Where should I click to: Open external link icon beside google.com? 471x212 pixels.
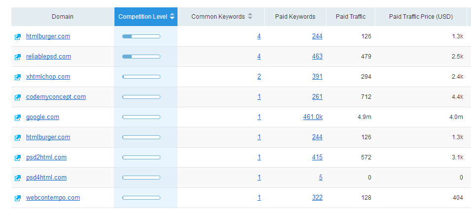tap(18, 118)
